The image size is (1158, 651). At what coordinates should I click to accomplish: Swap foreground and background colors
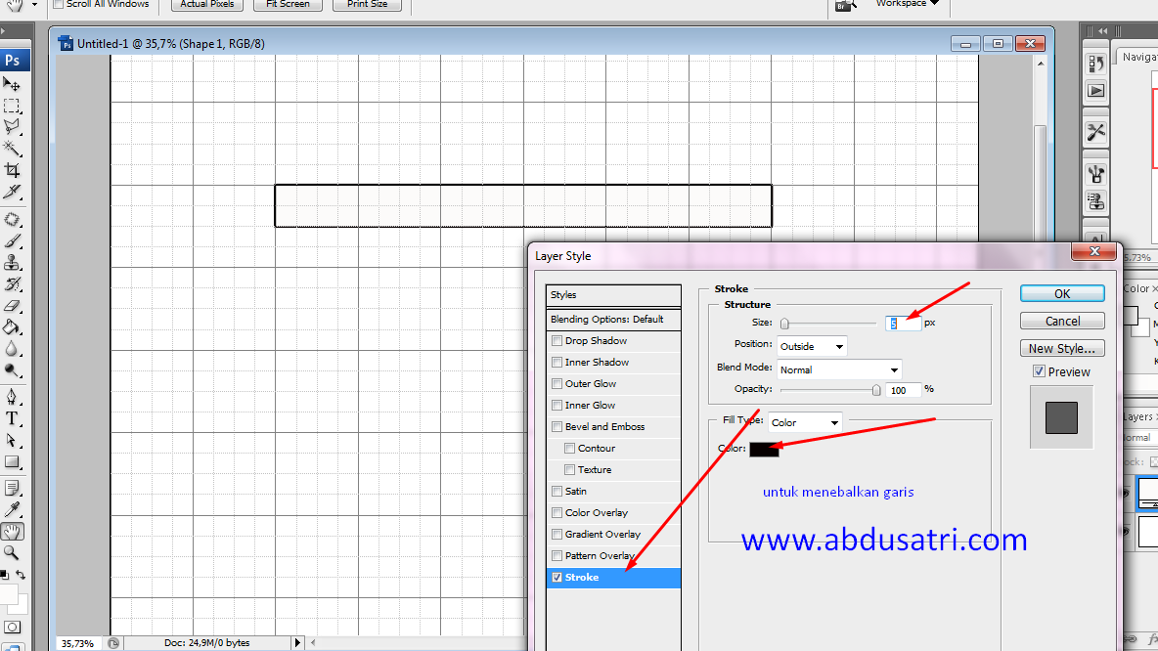pos(21,574)
